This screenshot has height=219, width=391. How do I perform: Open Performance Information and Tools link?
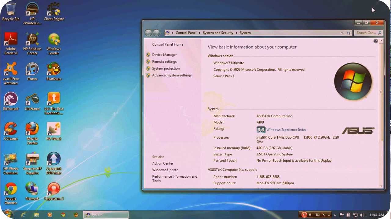(175, 179)
